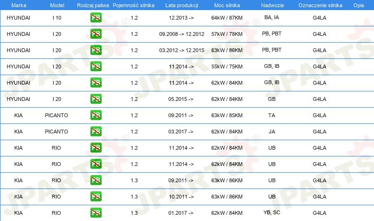Select the I 10 model cell

pos(57,18)
